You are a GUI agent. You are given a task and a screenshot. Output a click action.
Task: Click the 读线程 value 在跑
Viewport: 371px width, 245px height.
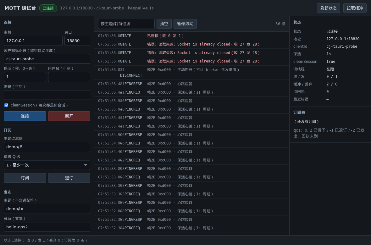[x=330, y=69]
